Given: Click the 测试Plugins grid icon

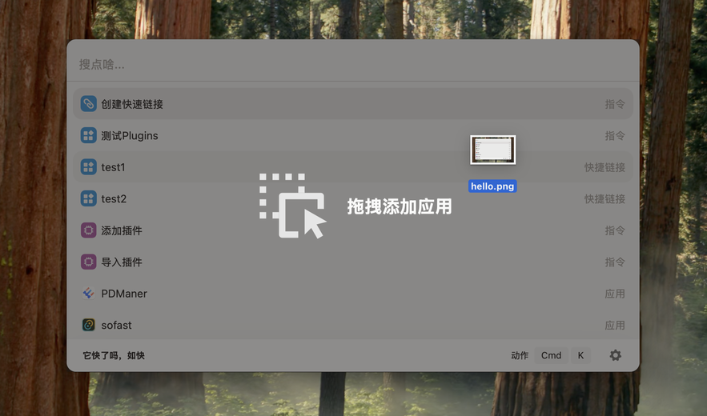Looking at the screenshot, I should pos(88,135).
